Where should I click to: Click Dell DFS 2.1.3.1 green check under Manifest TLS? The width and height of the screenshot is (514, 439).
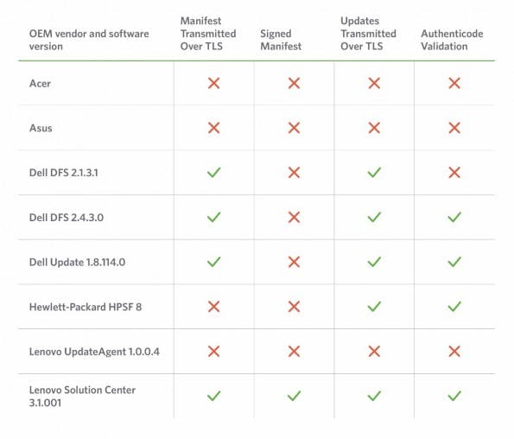[213, 173]
